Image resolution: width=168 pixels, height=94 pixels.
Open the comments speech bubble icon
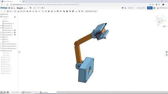coord(123,8)
